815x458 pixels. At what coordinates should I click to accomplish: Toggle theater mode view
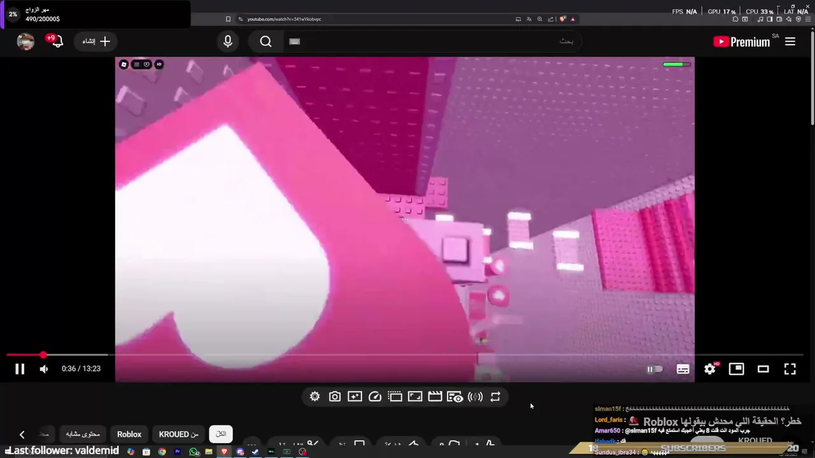pos(763,369)
